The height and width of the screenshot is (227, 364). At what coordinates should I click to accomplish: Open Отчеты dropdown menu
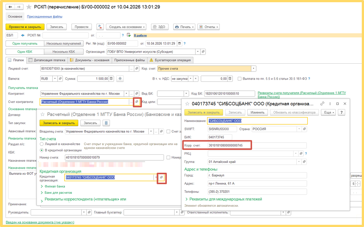click(x=209, y=27)
